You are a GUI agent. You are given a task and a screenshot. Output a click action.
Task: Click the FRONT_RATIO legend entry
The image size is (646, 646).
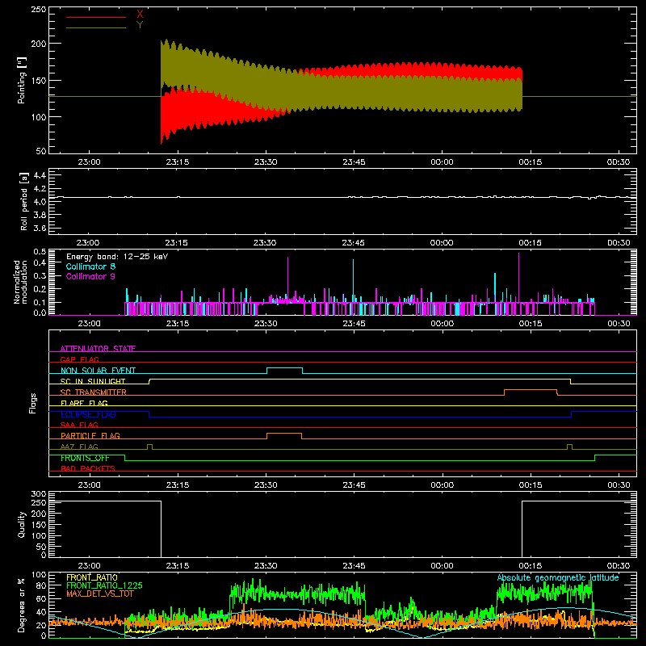[92, 577]
